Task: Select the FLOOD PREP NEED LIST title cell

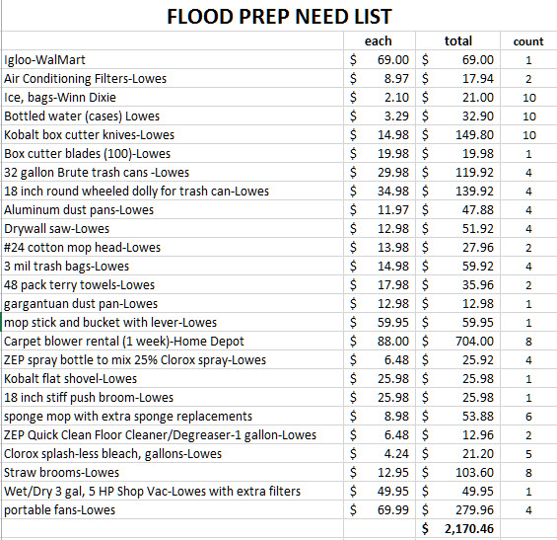Action: [x=279, y=17]
